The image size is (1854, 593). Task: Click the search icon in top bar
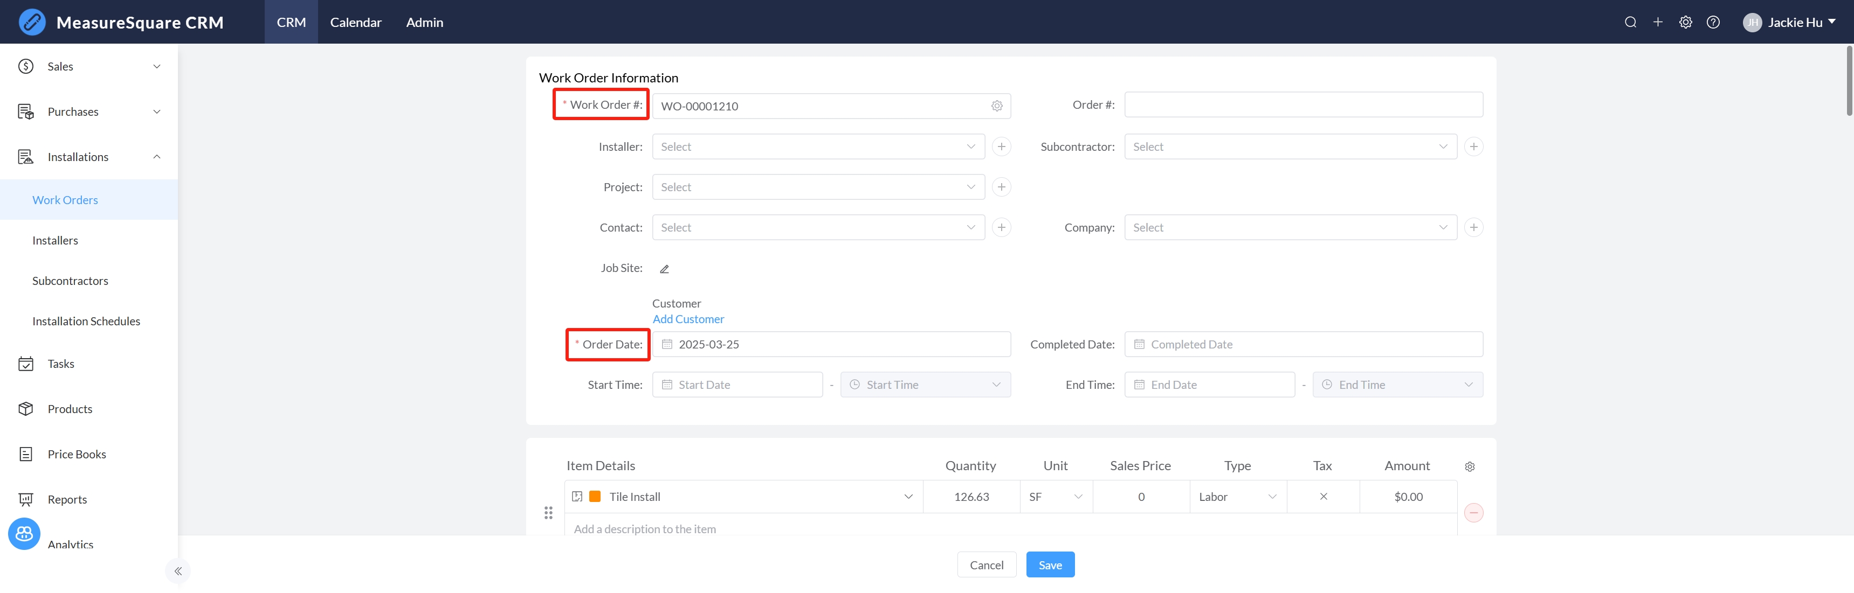(1630, 22)
